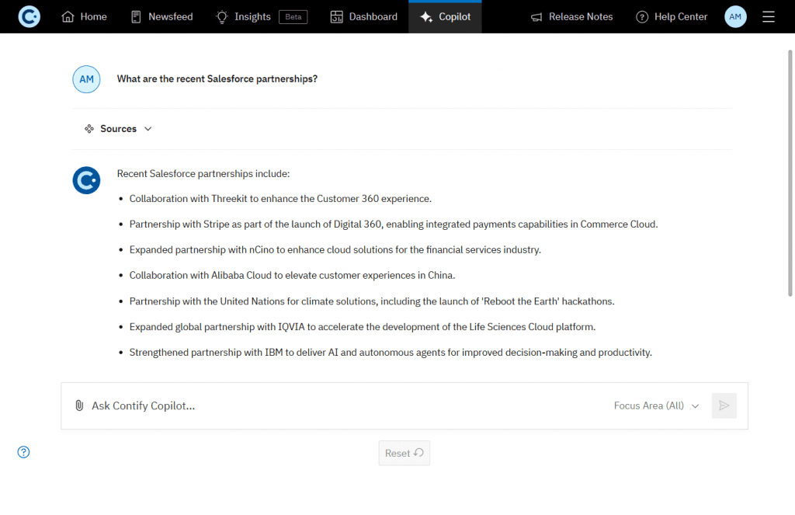Open the Release Notes link
The width and height of the screenshot is (795, 515).
571,16
